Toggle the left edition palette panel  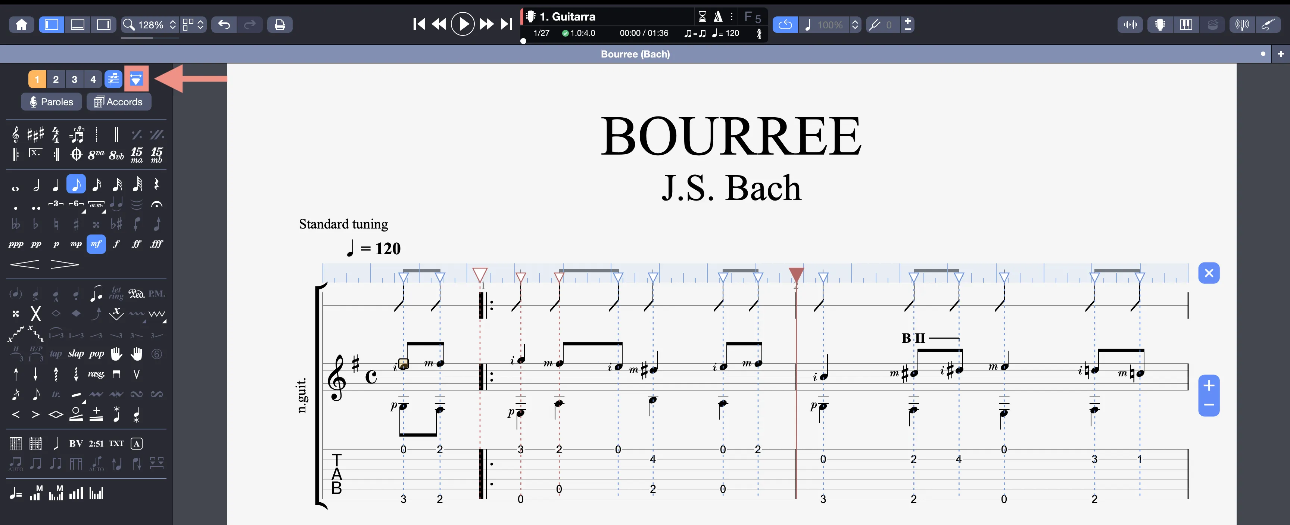click(52, 25)
